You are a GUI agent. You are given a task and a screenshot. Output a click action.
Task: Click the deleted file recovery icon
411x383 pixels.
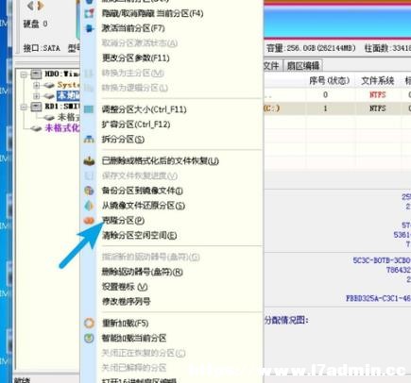(x=89, y=161)
